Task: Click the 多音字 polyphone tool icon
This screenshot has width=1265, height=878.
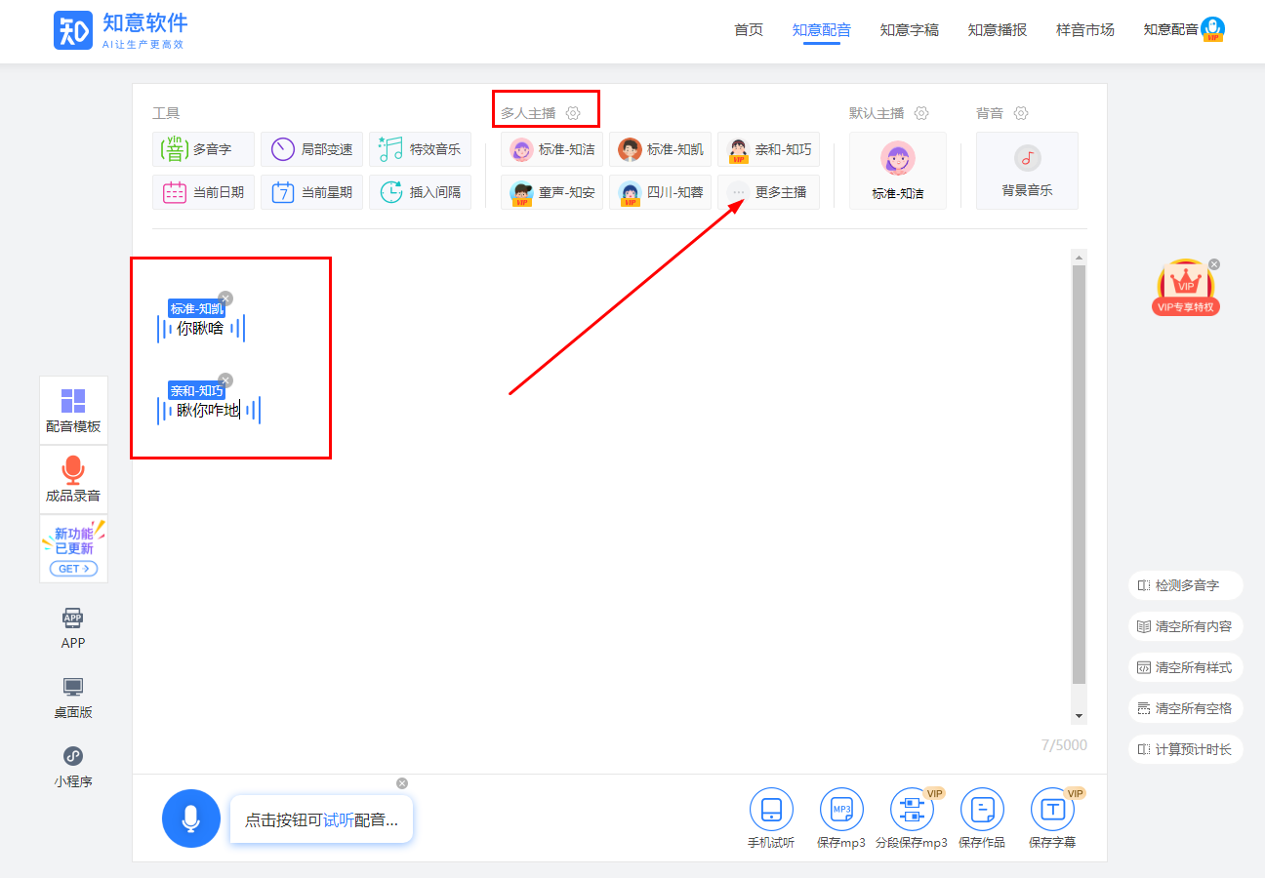Action: (x=175, y=149)
